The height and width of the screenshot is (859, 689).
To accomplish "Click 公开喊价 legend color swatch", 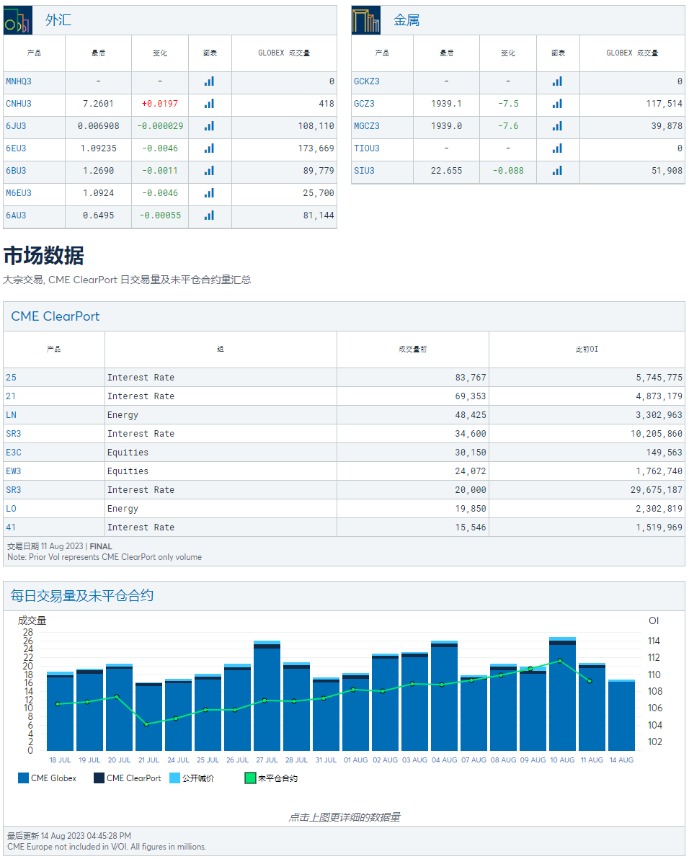I will pyautogui.click(x=174, y=778).
